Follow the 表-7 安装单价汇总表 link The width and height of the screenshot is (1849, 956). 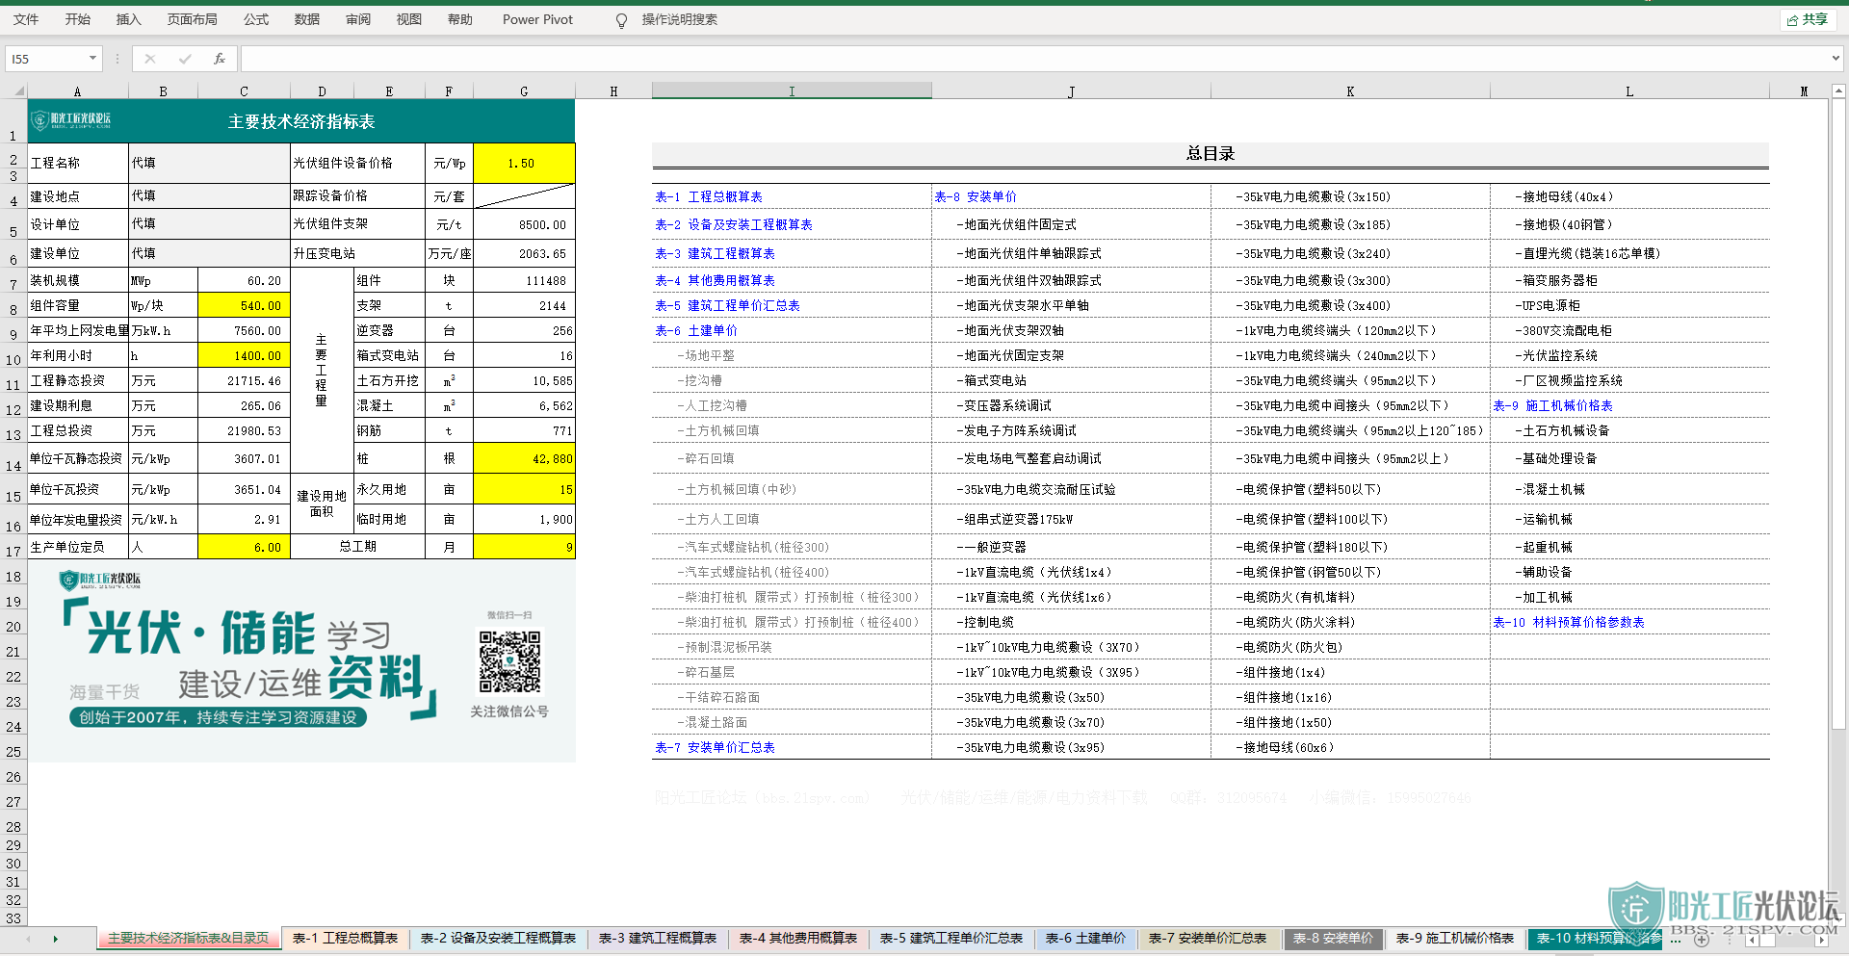(x=716, y=747)
